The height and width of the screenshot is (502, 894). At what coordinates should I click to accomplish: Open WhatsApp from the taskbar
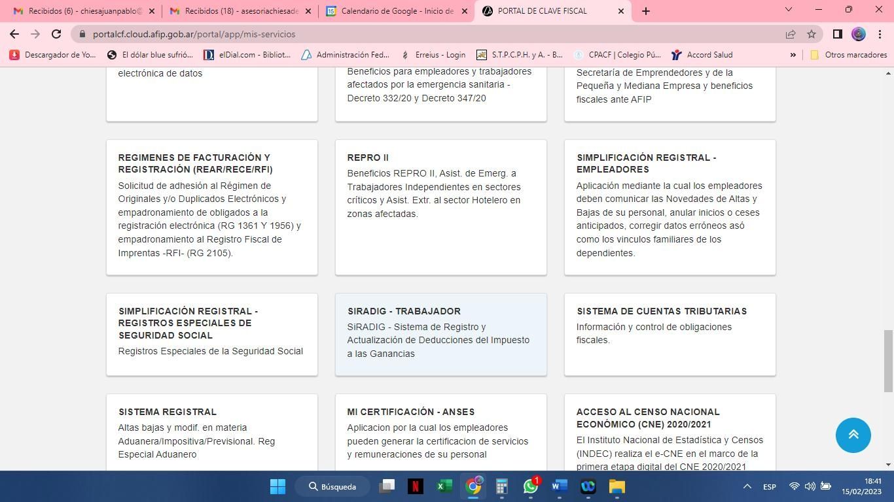coord(531,486)
